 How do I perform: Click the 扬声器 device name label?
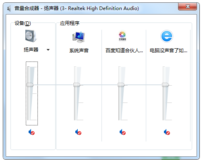click(x=31, y=50)
